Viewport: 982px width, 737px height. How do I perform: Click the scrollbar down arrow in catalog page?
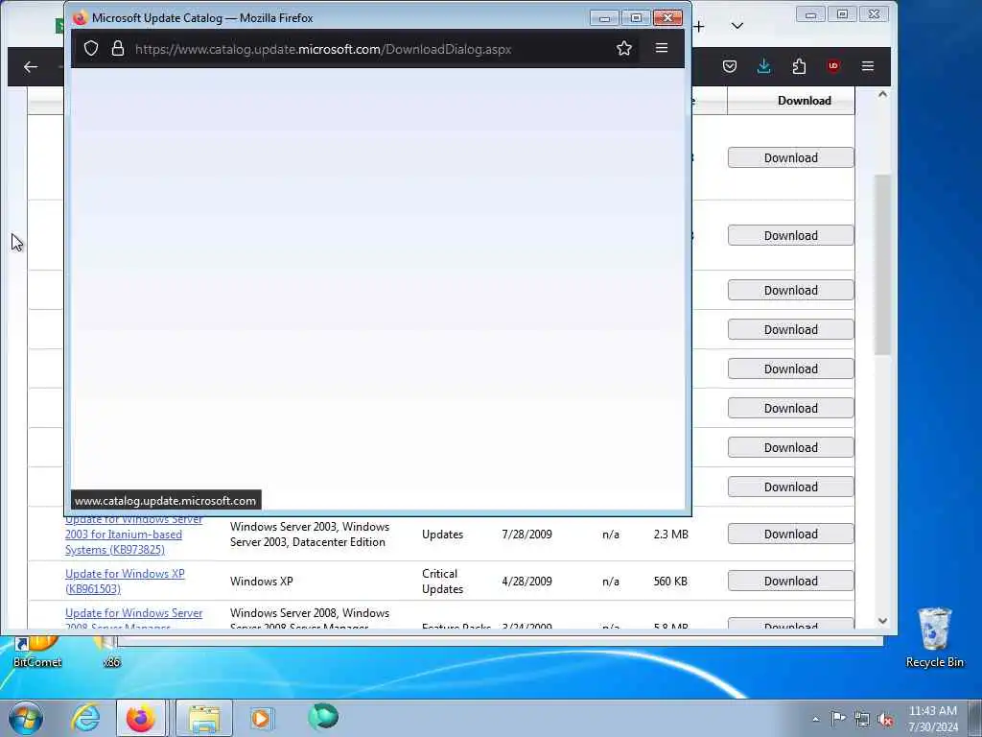point(882,621)
